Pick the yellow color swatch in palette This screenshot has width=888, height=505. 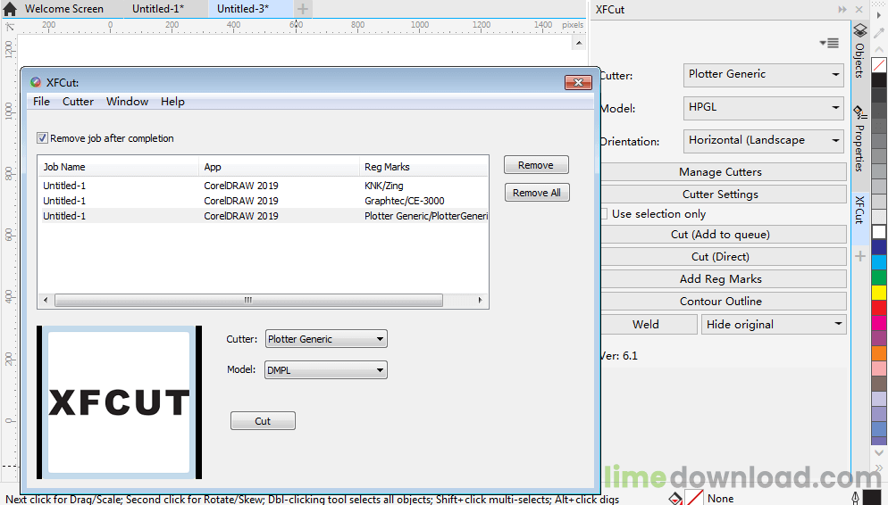click(879, 292)
